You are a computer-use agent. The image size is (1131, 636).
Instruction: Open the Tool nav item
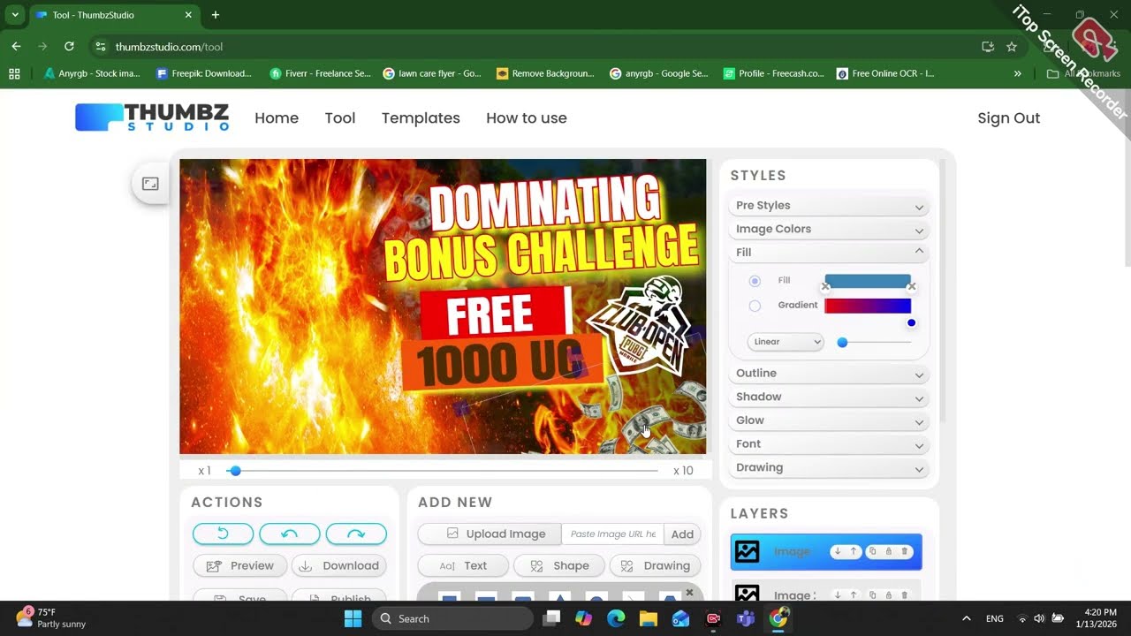pyautogui.click(x=340, y=117)
